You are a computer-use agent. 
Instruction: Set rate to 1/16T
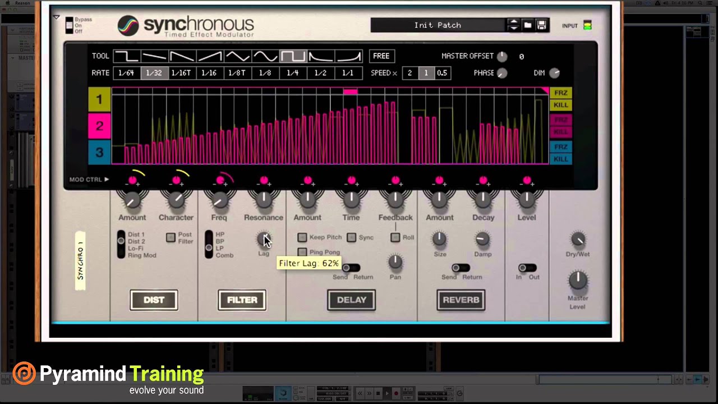click(182, 73)
